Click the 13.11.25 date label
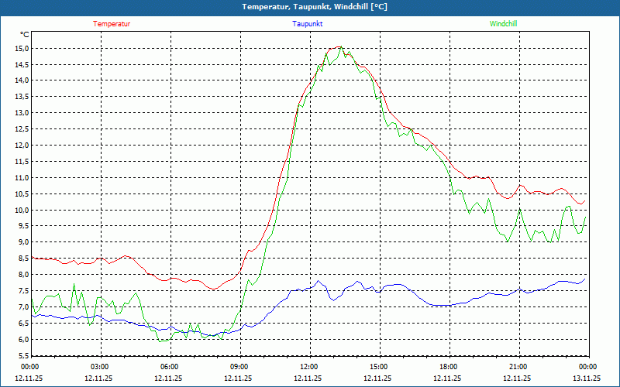 587,378
